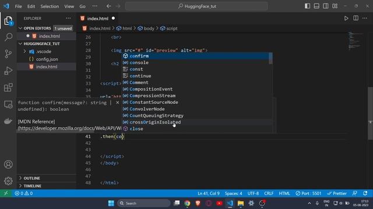Collapse the Open Editors section
The height and width of the screenshot is (209, 373).
(20, 28)
